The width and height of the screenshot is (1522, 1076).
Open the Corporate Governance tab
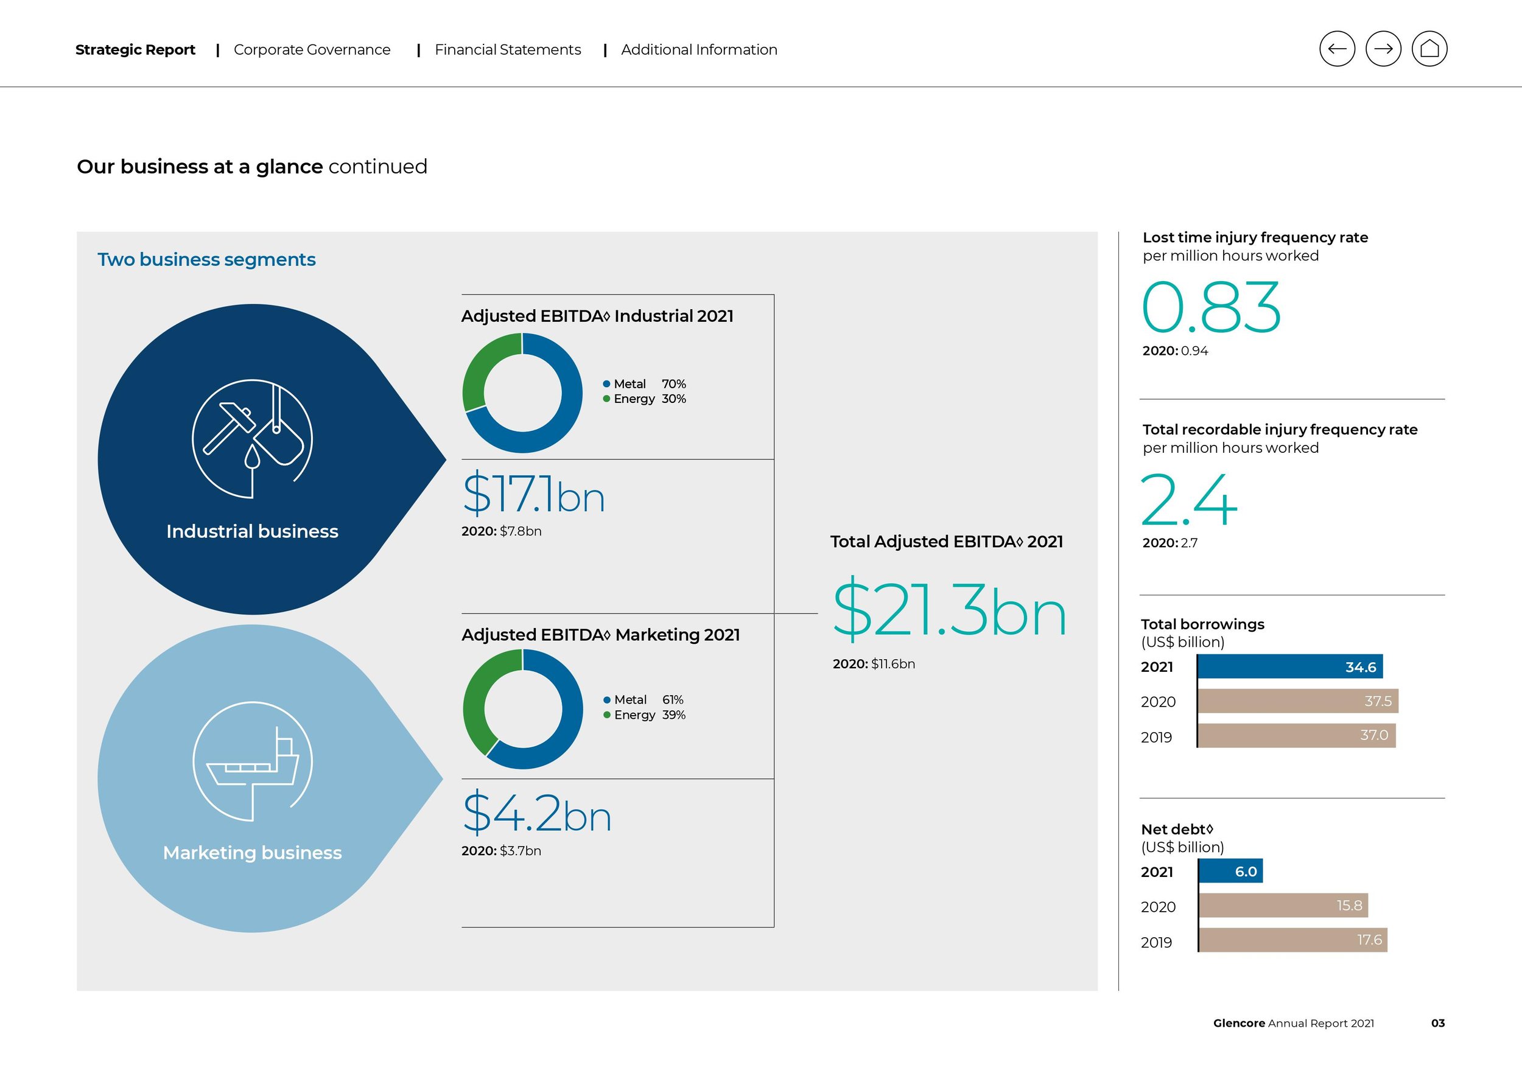coord(312,50)
